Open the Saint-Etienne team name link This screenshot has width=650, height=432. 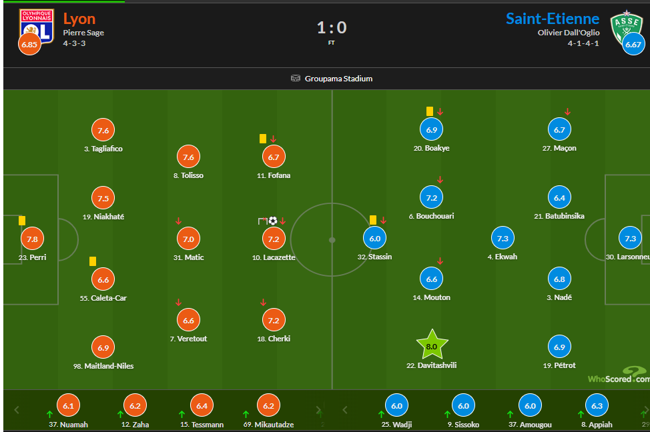pyautogui.click(x=553, y=18)
